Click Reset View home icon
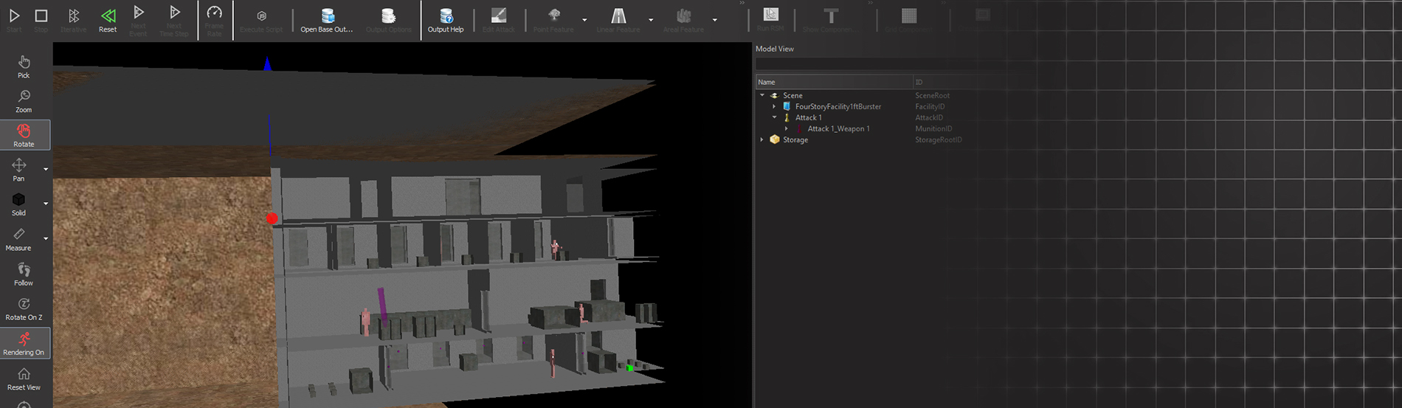The image size is (1402, 408). pos(24,378)
